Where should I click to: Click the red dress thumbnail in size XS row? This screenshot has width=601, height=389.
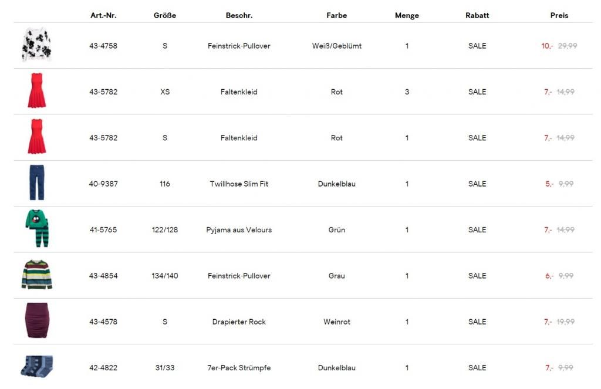36,91
